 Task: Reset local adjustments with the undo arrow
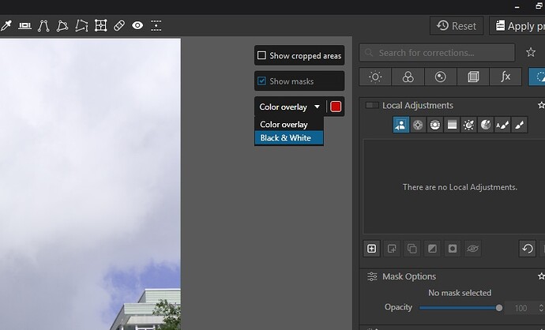tap(527, 249)
